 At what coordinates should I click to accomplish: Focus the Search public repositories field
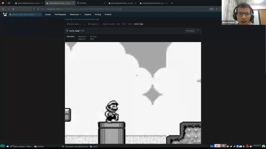click(x=26, y=14)
